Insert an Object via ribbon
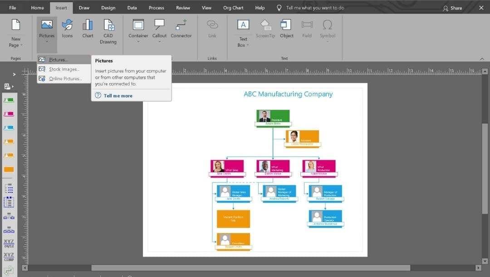 (x=287, y=29)
